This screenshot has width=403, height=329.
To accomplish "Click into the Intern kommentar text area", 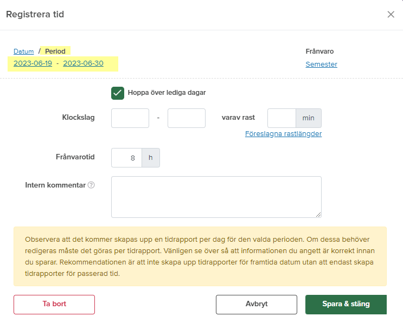I will (x=216, y=197).
